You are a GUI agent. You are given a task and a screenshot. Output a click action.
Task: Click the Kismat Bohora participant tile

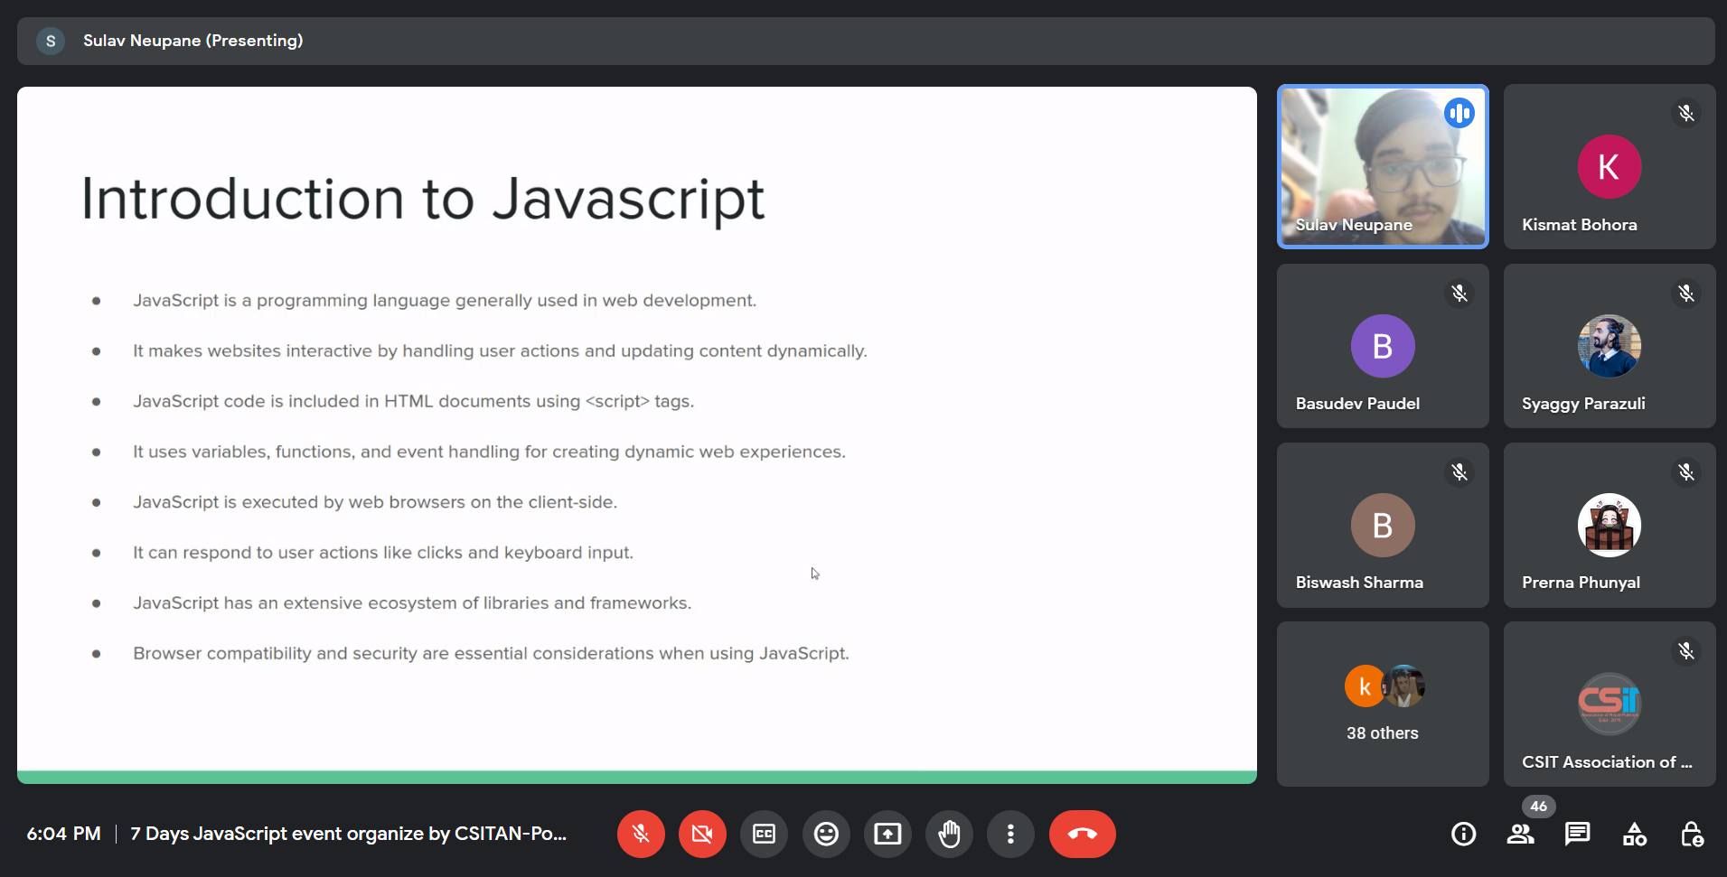click(x=1610, y=166)
